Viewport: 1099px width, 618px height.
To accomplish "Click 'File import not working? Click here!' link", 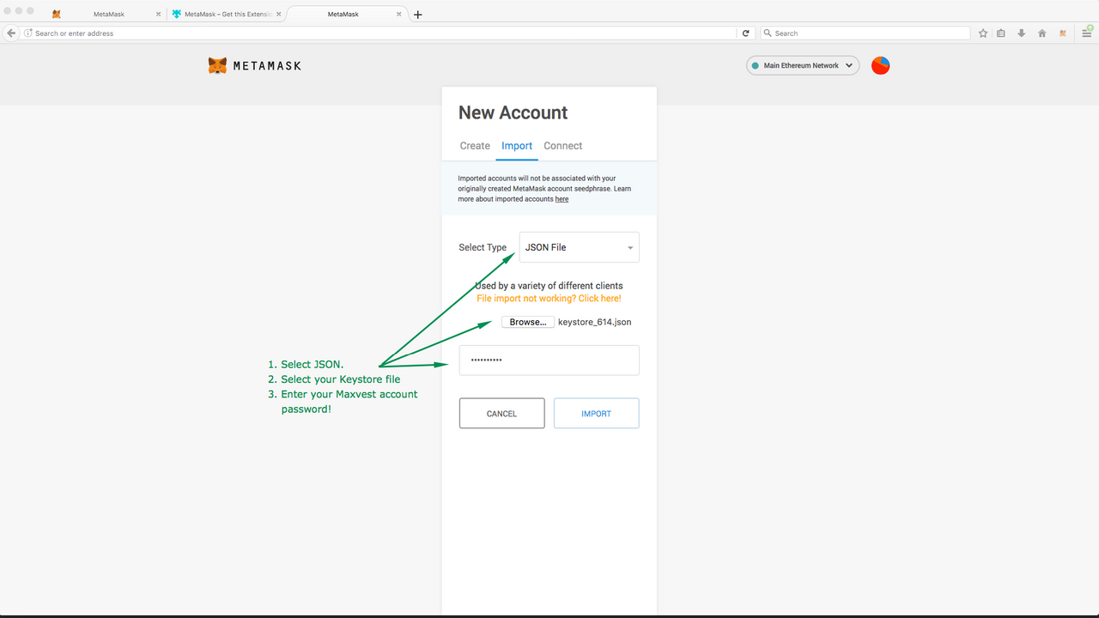I will (549, 299).
